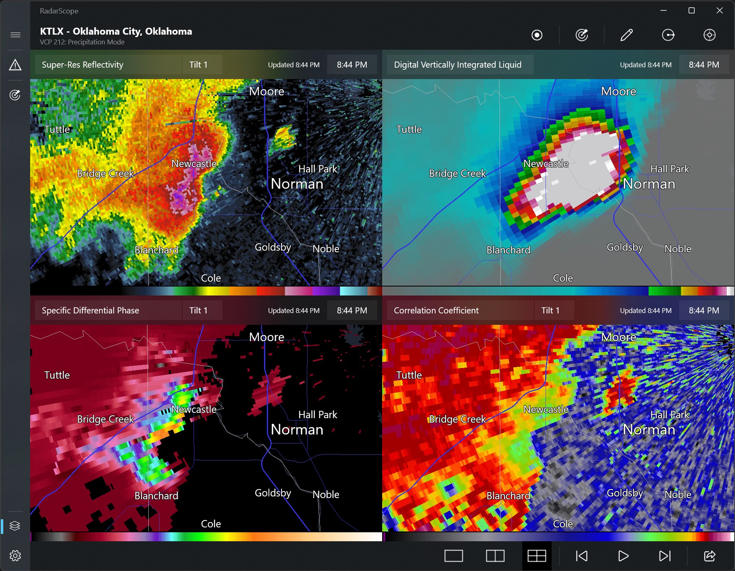Open the layers panel in the sidebar
This screenshot has height=571, width=735.
click(x=15, y=526)
